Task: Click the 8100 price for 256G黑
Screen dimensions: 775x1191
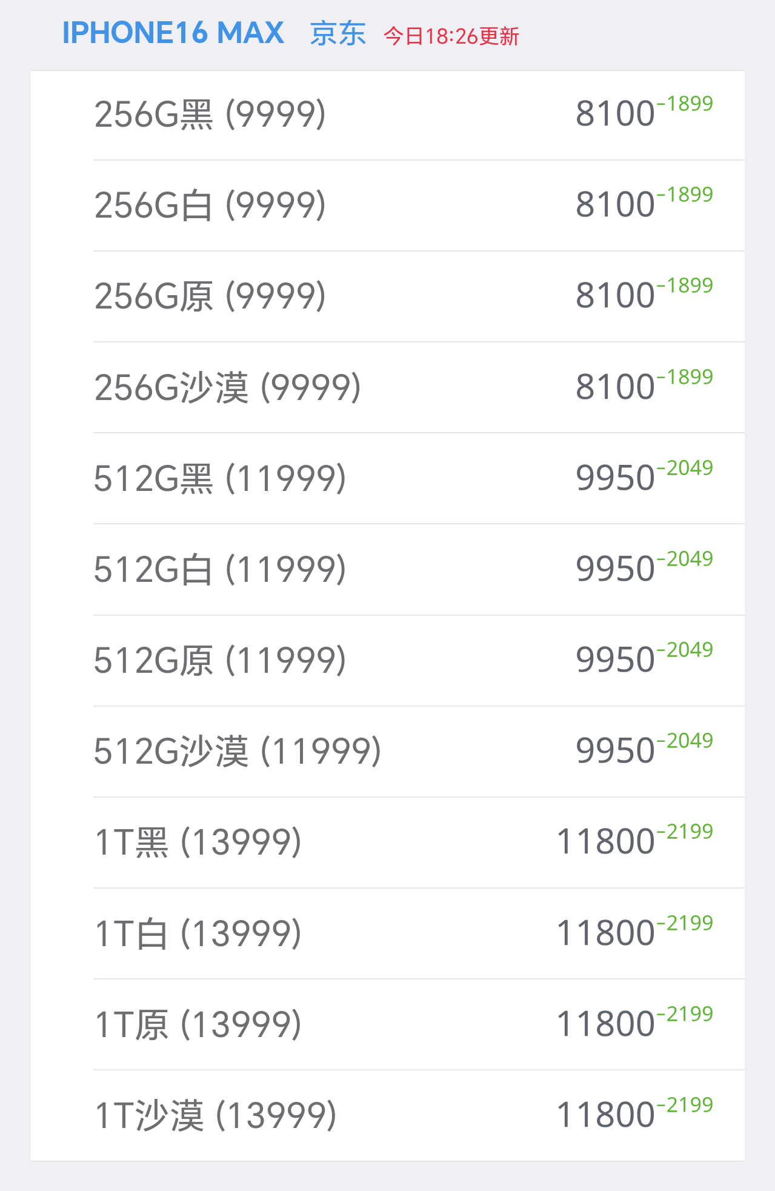Action: [615, 115]
